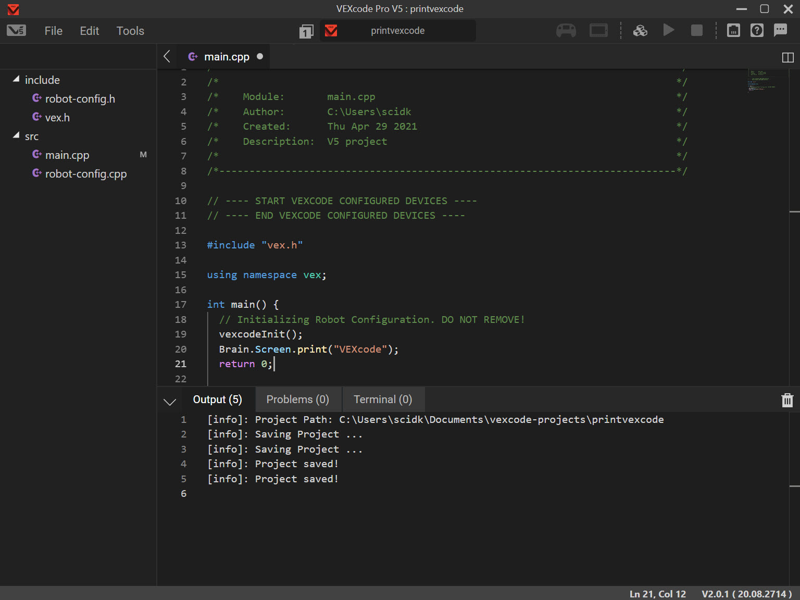Open the Brain screen viewer icon

coord(598,30)
